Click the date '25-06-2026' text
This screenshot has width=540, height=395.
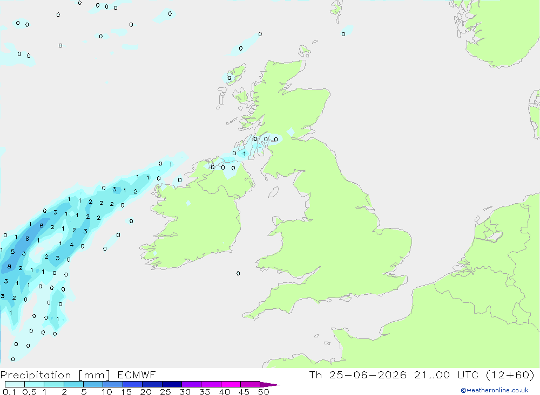point(368,375)
